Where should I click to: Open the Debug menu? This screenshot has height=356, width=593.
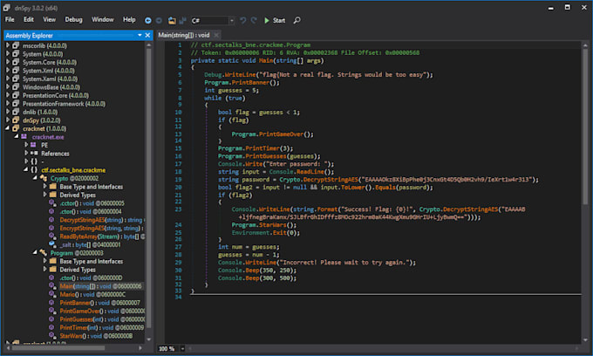click(73, 20)
